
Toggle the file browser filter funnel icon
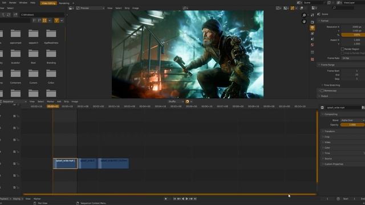56,20
